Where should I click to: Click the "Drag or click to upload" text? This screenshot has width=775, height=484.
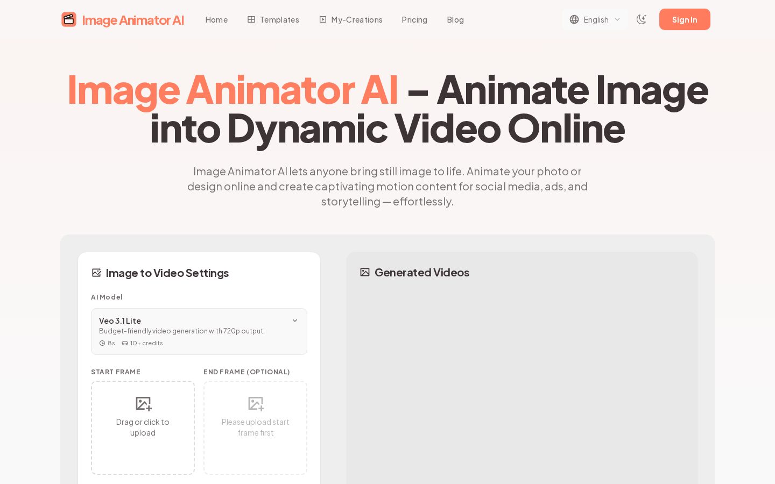click(x=143, y=428)
